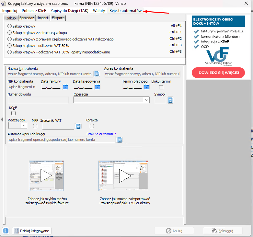Open lookup list beside Nazwa kontrahenta field

(x=96, y=74)
